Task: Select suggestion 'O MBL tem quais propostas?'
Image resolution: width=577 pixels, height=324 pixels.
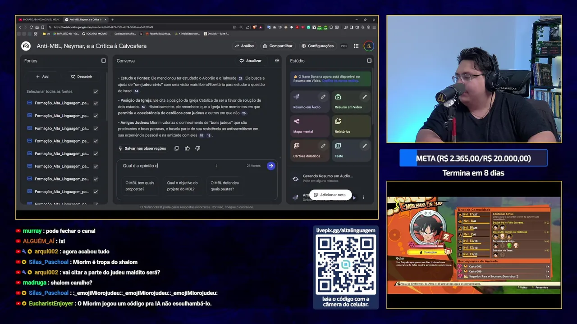Action: [140, 186]
